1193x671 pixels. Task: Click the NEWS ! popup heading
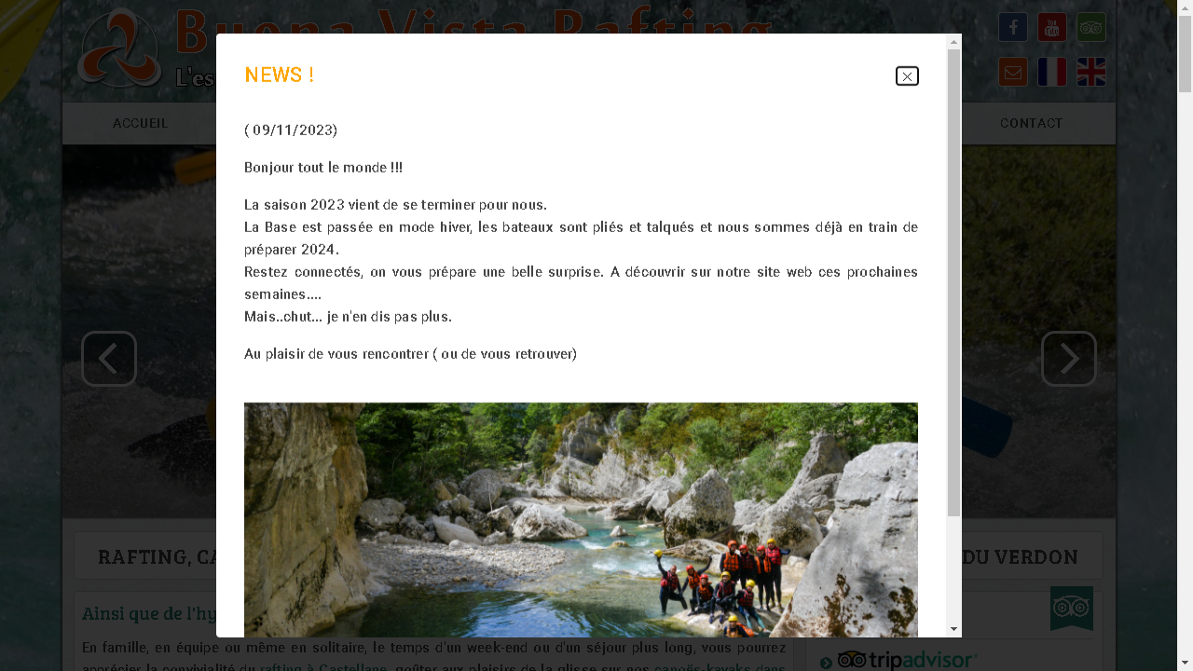pos(279,75)
